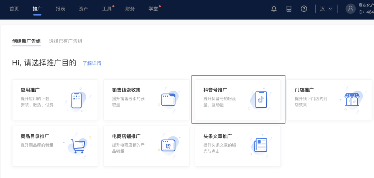The height and width of the screenshot is (178, 374).
Task: Open the 工具 menu in navigation
Action: click(x=107, y=9)
